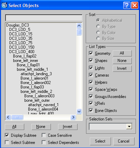Click the help question mark icon
This screenshot has width=140, height=148.
click(x=127, y=5)
